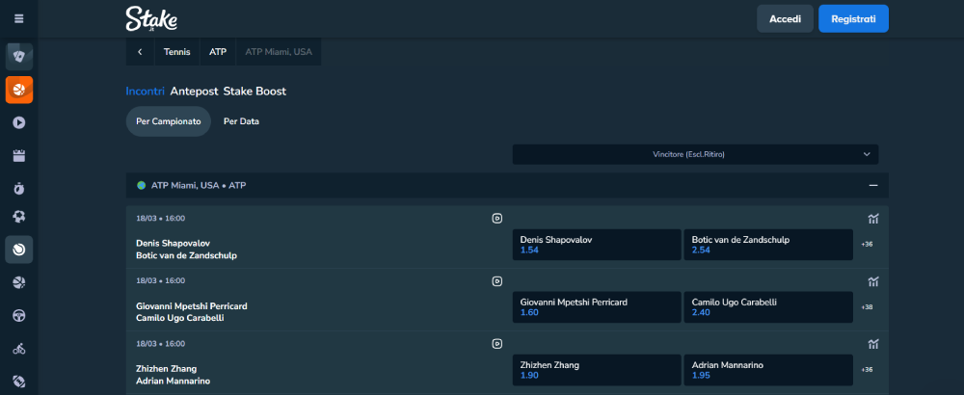Click the Registrati button
Screen dimensions: 964x395
[853, 19]
